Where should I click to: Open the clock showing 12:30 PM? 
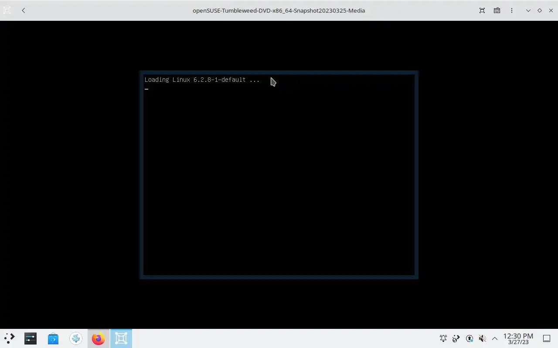point(518,338)
